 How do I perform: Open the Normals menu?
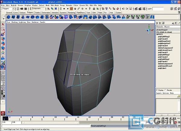[x=69, y=5]
